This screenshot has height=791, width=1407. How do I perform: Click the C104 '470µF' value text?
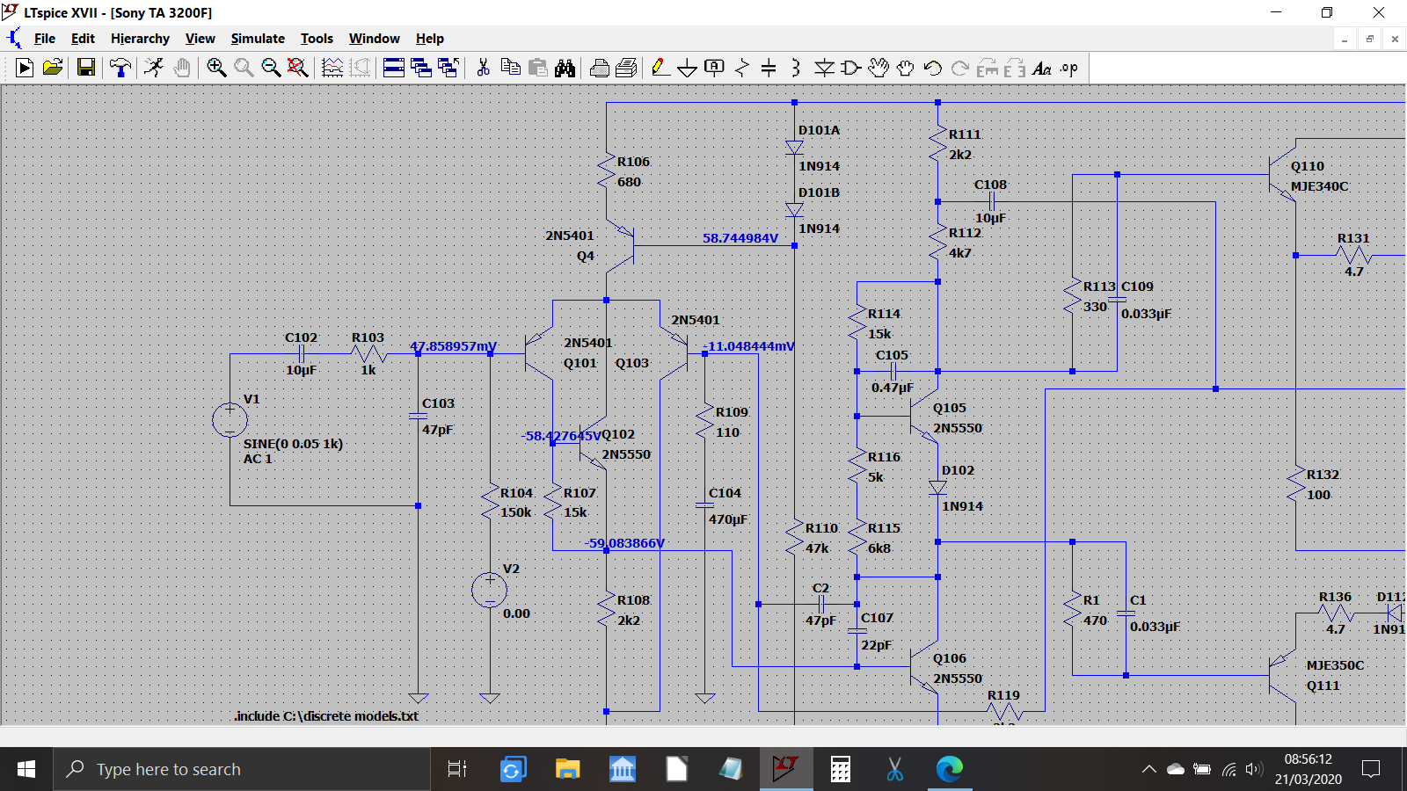[x=728, y=519]
